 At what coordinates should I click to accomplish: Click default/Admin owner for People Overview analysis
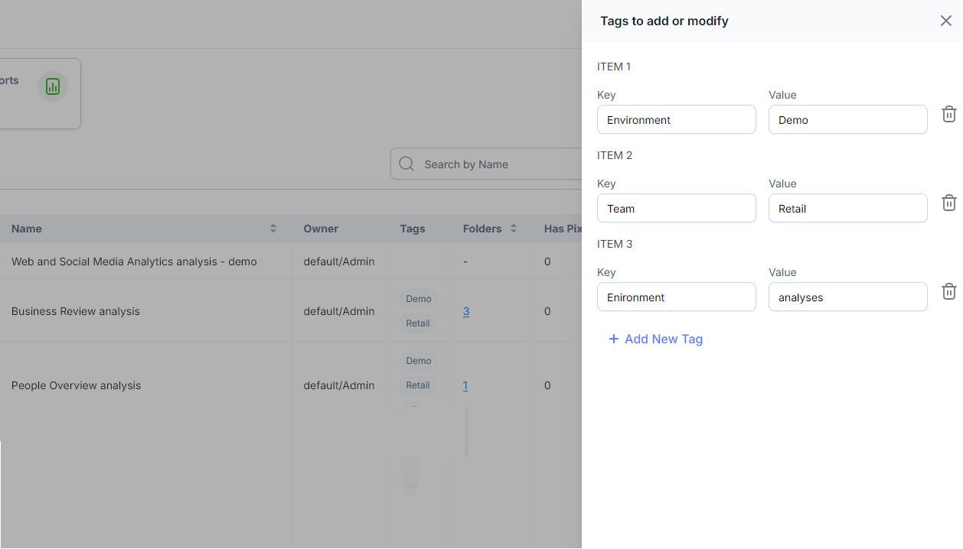[x=339, y=385]
